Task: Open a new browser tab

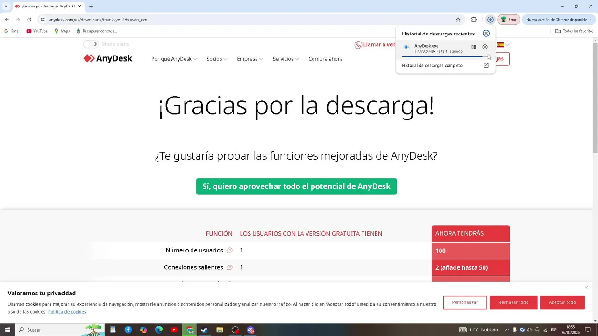Action: [x=91, y=6]
